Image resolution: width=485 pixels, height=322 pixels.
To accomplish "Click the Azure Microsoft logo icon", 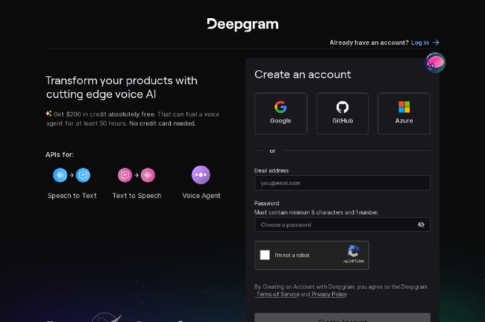I will pos(404,107).
